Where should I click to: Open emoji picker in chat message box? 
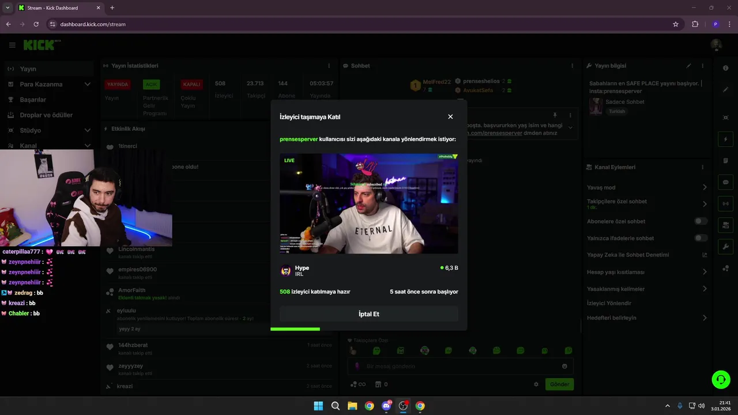(564, 366)
